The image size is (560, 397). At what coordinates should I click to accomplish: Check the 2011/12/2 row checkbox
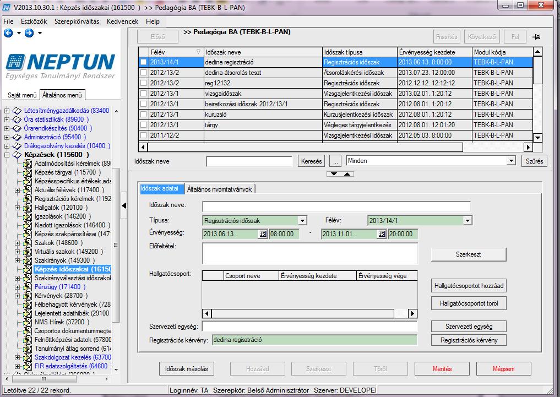pos(144,135)
